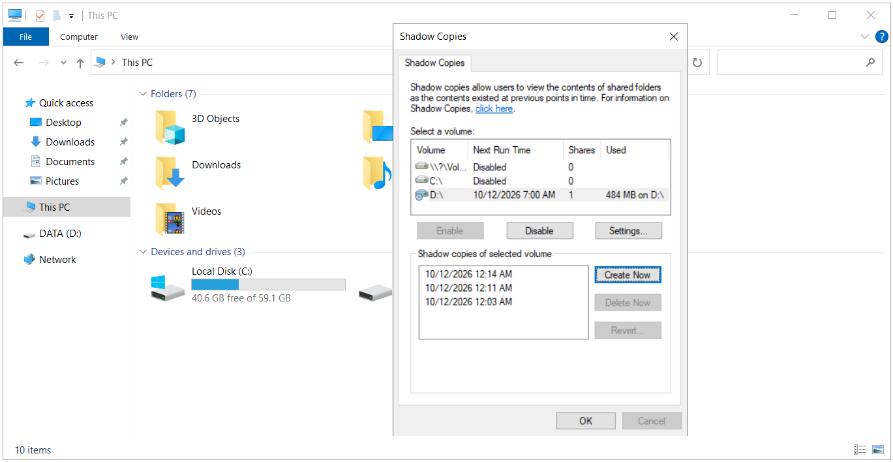Follow the 'click here' link
Screen dimensions: 893x462
[x=494, y=109]
